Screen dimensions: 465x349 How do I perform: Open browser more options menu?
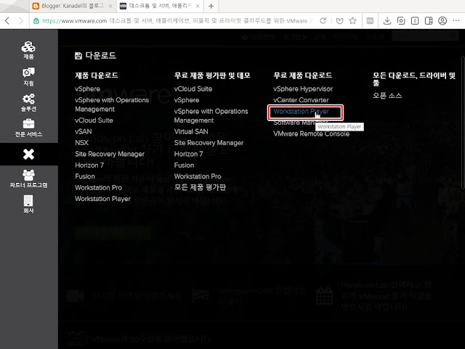pyautogui.click(x=456, y=21)
